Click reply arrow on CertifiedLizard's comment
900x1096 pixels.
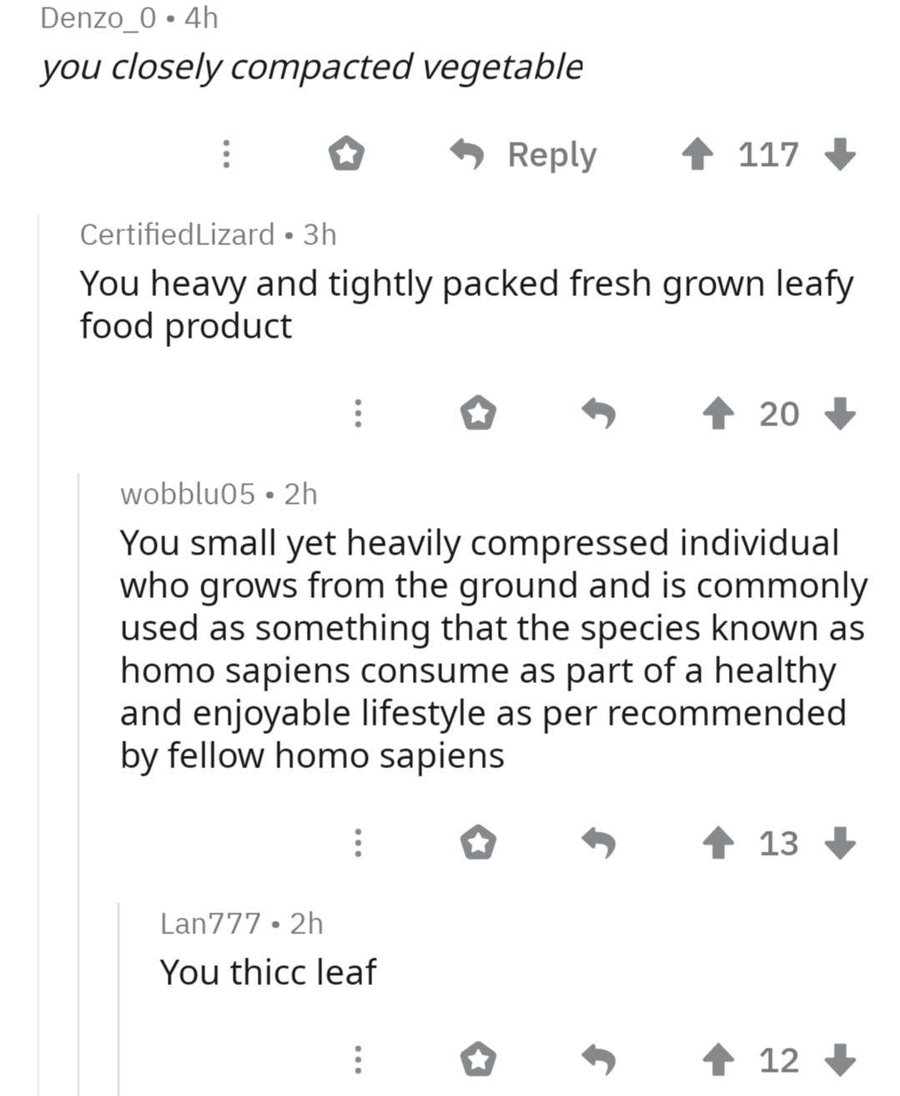tap(598, 413)
